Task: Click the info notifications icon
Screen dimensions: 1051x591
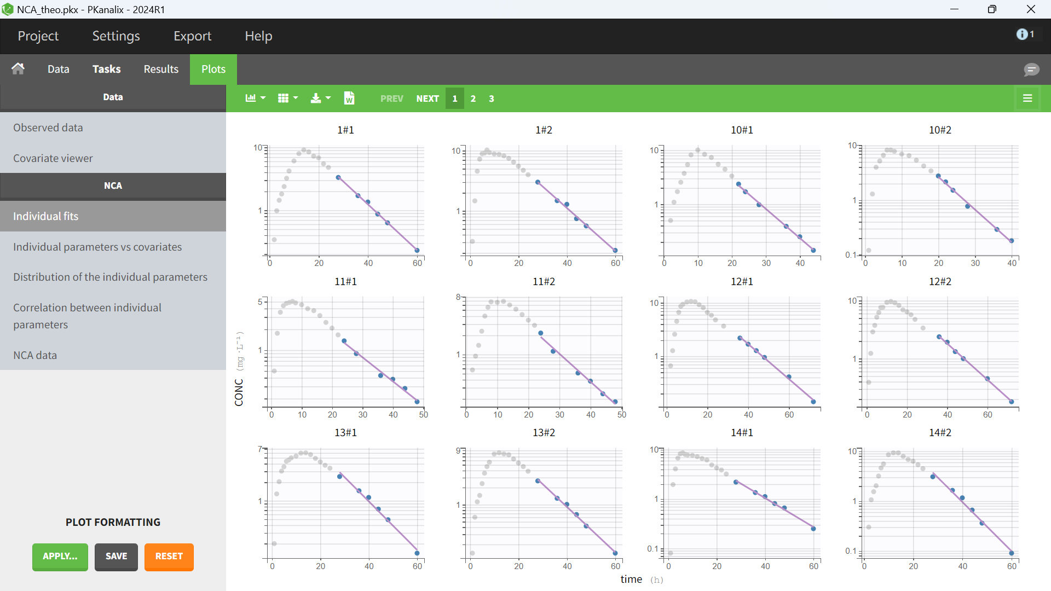Action: pyautogui.click(x=1022, y=34)
